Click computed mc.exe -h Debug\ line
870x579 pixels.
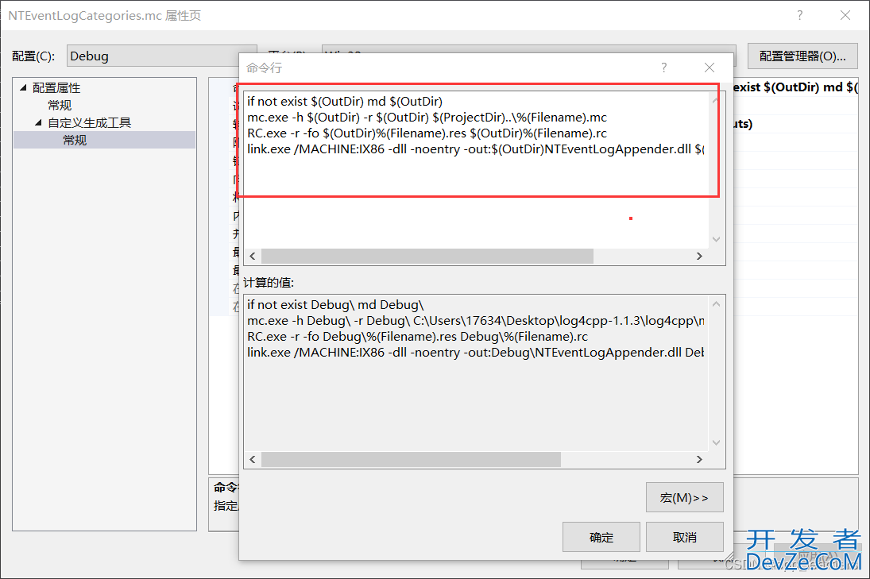pos(475,321)
